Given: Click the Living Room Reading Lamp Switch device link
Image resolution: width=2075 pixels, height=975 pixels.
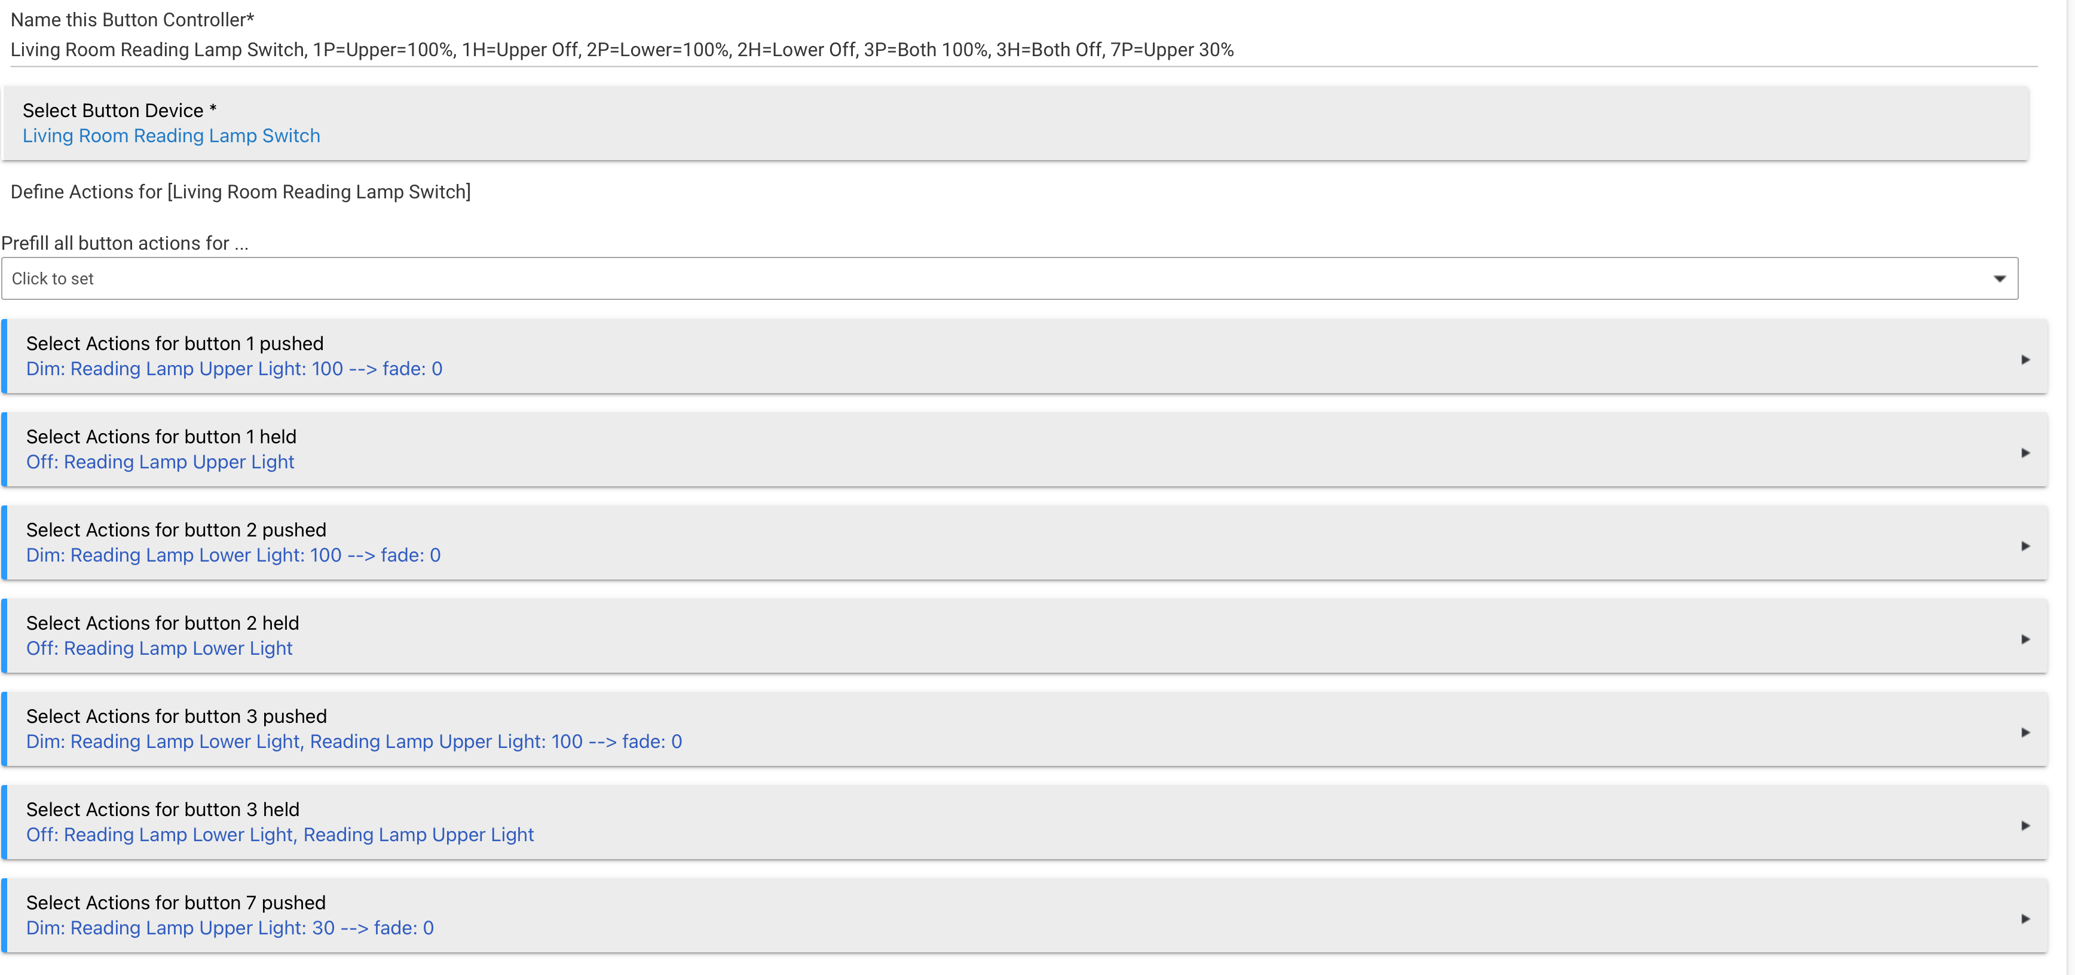Looking at the screenshot, I should pyautogui.click(x=171, y=136).
